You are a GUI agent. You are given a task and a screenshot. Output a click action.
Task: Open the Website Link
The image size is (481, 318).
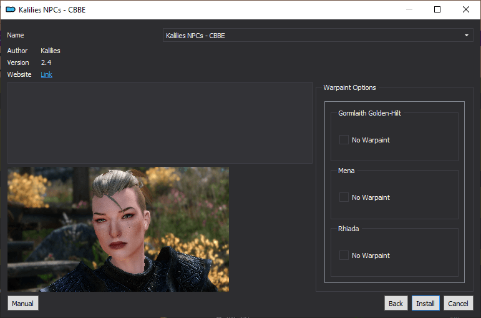click(46, 74)
